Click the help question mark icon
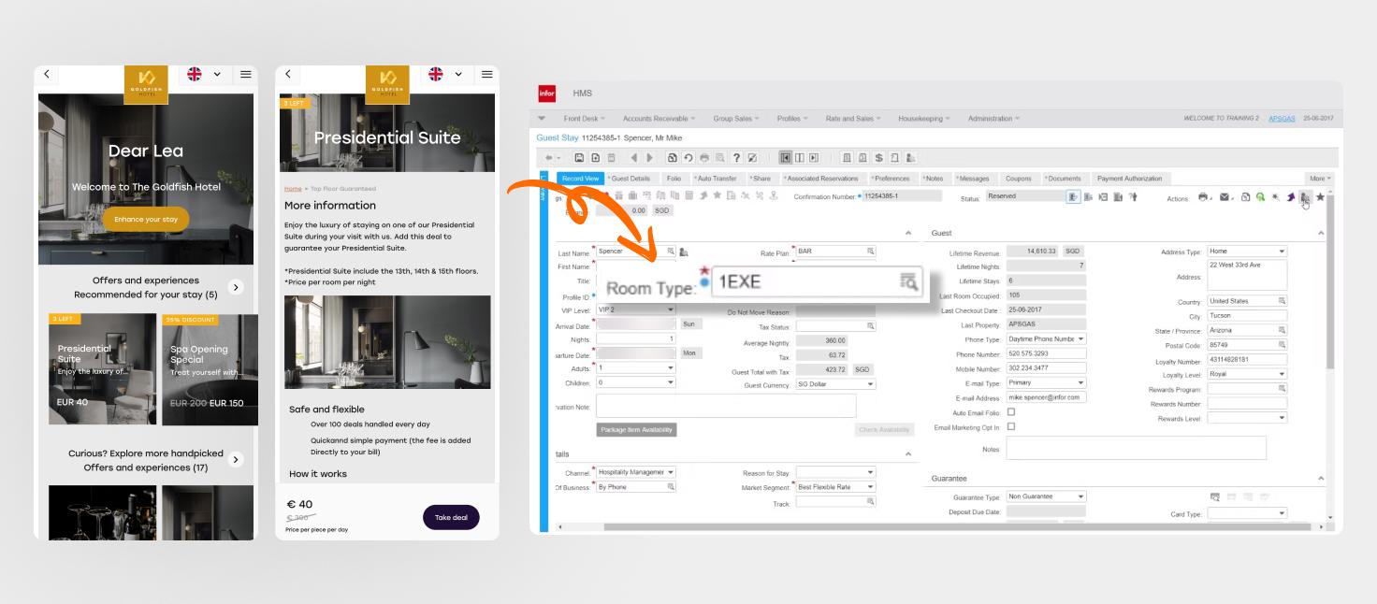The width and height of the screenshot is (1377, 604). (737, 158)
